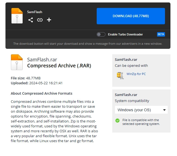
Task: Click the large archive icon beside SamFlash.rar
Action: (x=17, y=62)
